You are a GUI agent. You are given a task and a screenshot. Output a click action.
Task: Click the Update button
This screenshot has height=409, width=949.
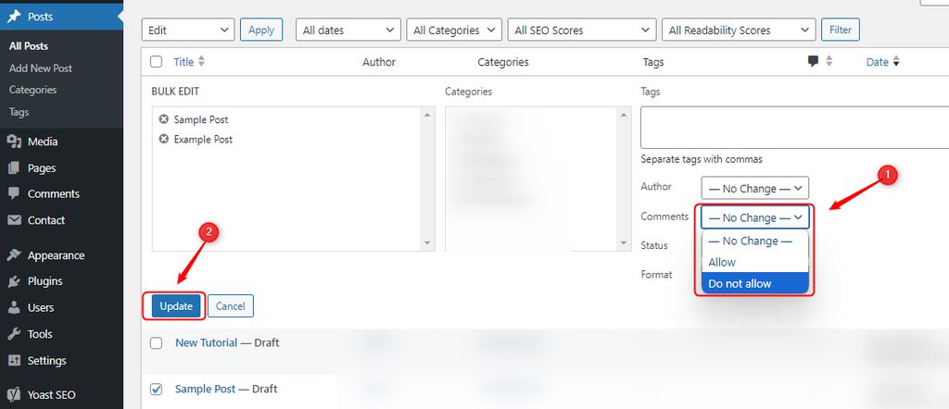point(176,306)
